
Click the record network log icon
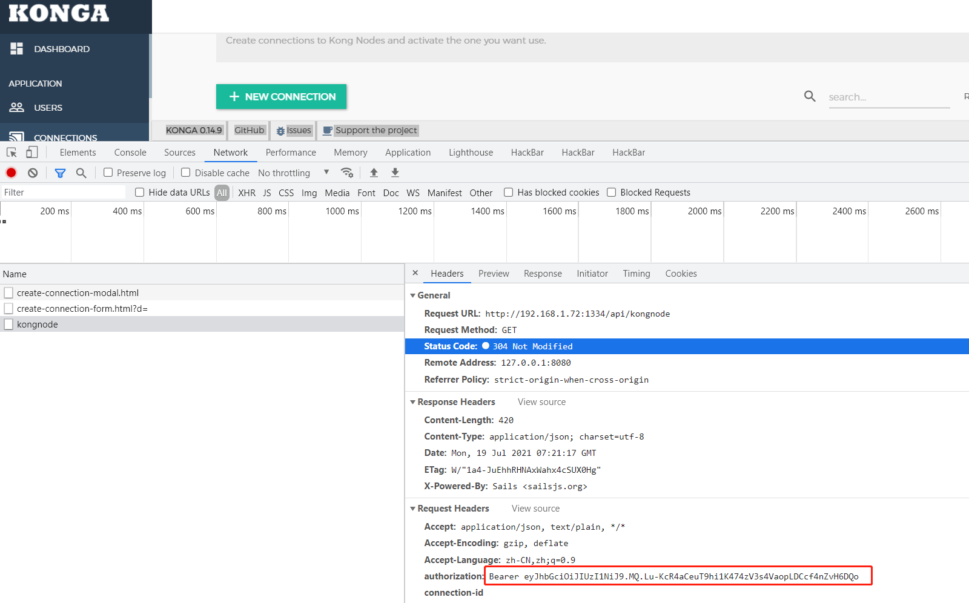[11, 173]
